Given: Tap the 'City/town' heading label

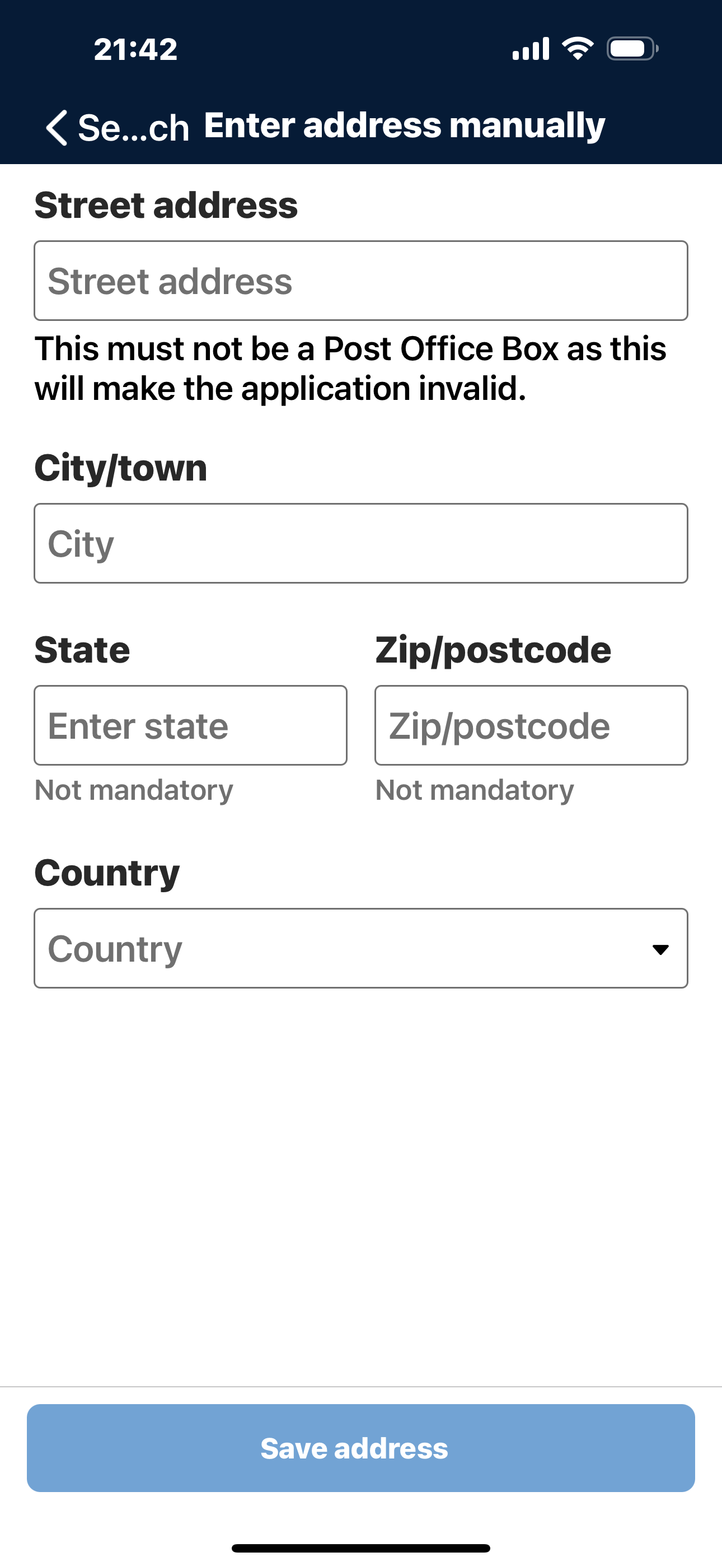Looking at the screenshot, I should click(121, 468).
